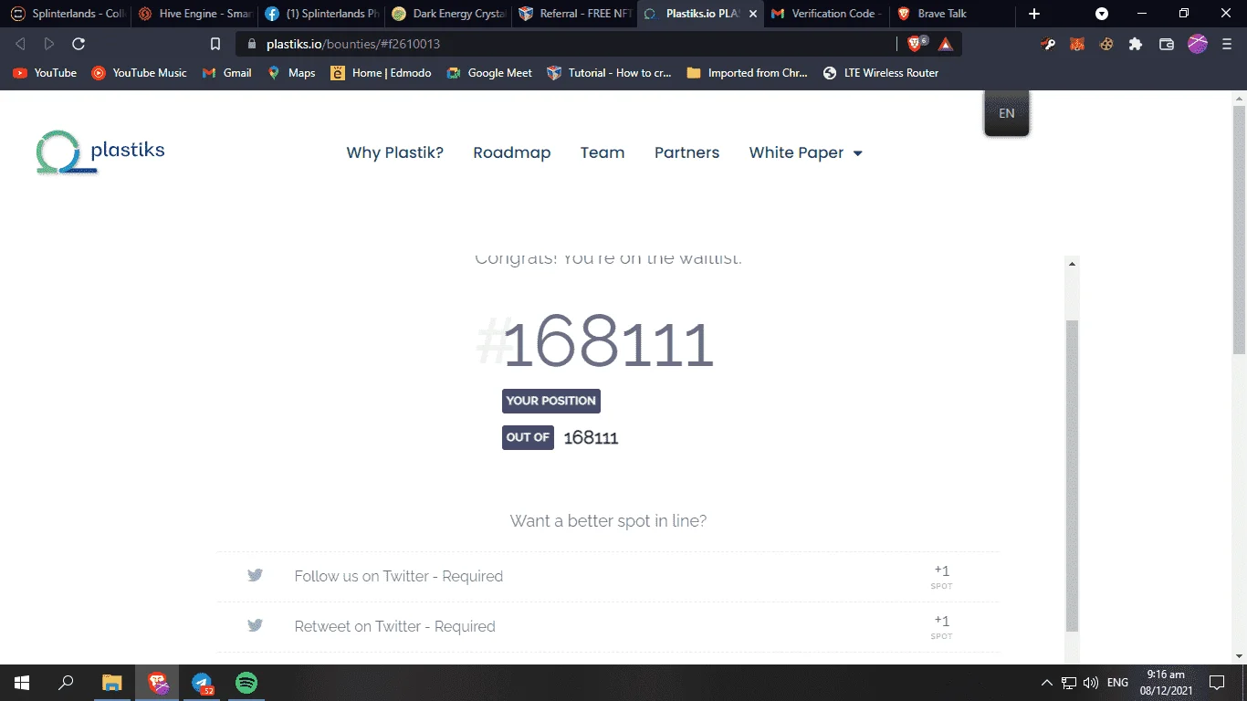This screenshot has height=701, width=1247.
Task: Open LTE Wireless Router bookmark
Action: coord(881,73)
